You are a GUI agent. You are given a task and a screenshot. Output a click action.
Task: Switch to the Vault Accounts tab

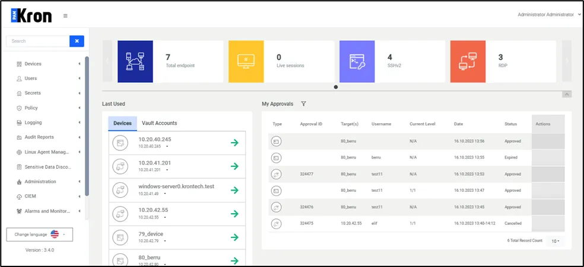160,123
